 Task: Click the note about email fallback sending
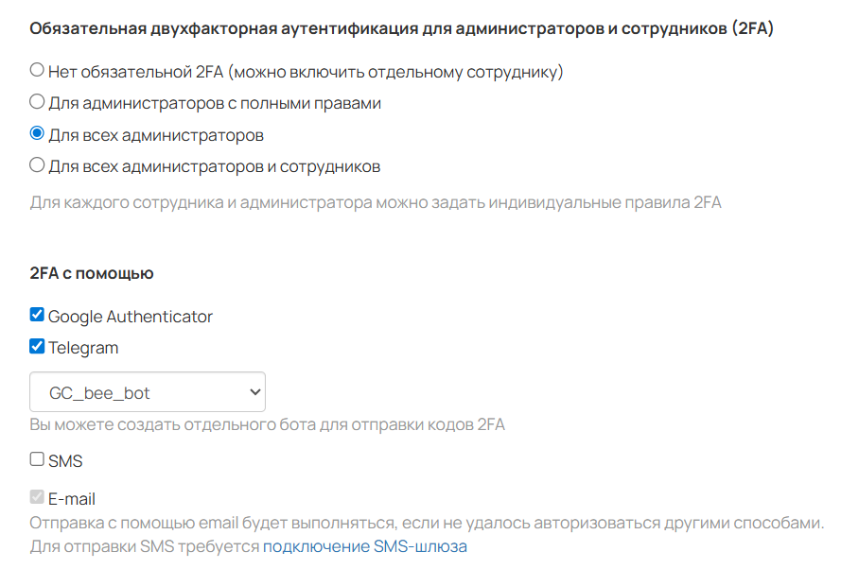(x=426, y=523)
